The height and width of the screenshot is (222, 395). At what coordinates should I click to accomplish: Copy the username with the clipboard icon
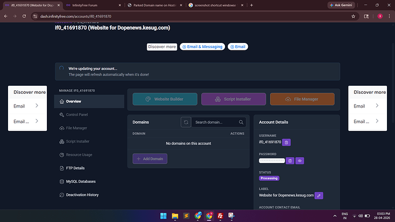286,142
